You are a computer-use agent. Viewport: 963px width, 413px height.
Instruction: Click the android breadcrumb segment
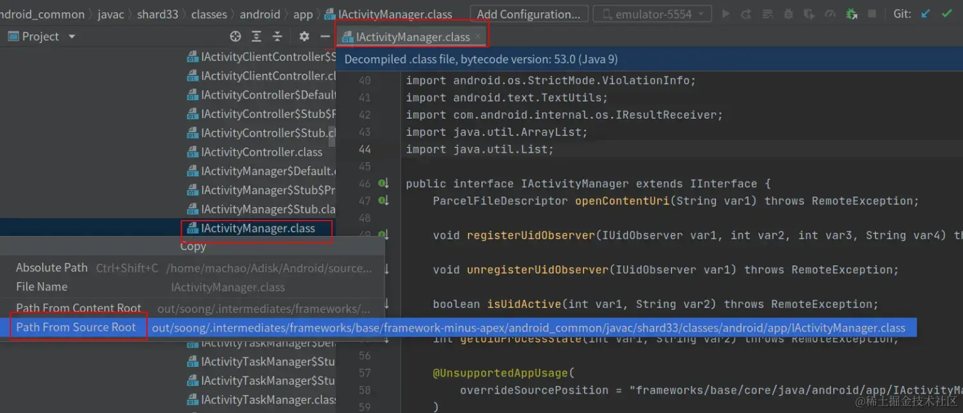click(x=260, y=14)
